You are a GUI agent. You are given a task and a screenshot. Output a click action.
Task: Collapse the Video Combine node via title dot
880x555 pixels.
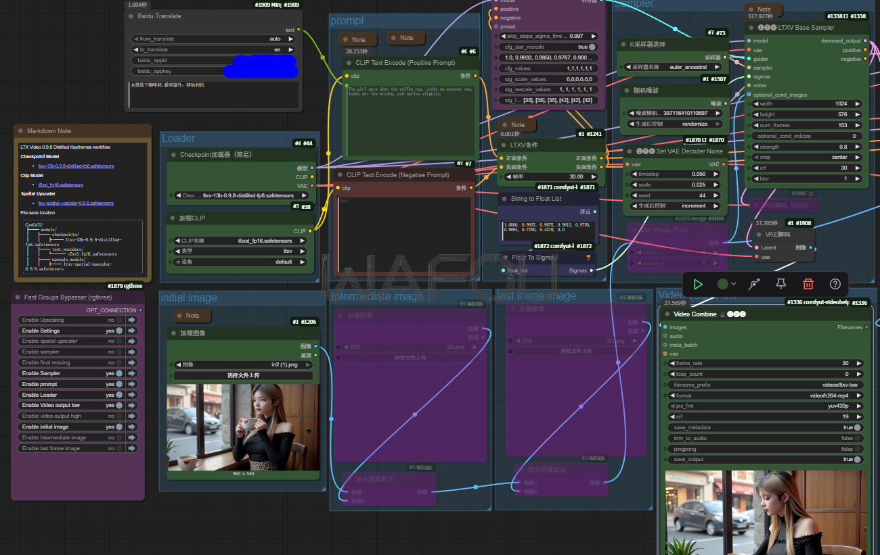coord(667,314)
